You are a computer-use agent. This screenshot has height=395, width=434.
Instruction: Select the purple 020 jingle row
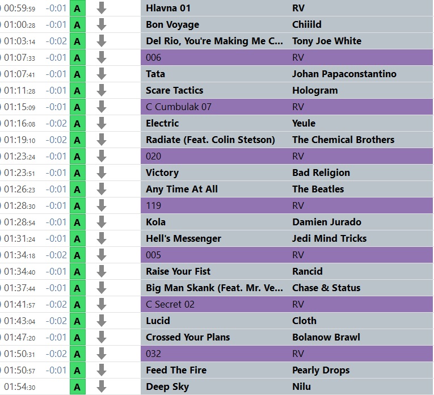coord(286,157)
